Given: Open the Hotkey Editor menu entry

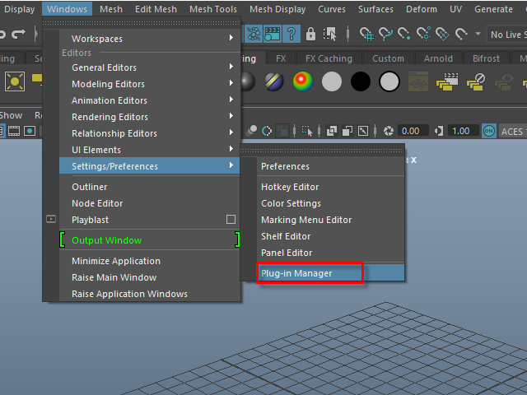Looking at the screenshot, I should [x=290, y=187].
